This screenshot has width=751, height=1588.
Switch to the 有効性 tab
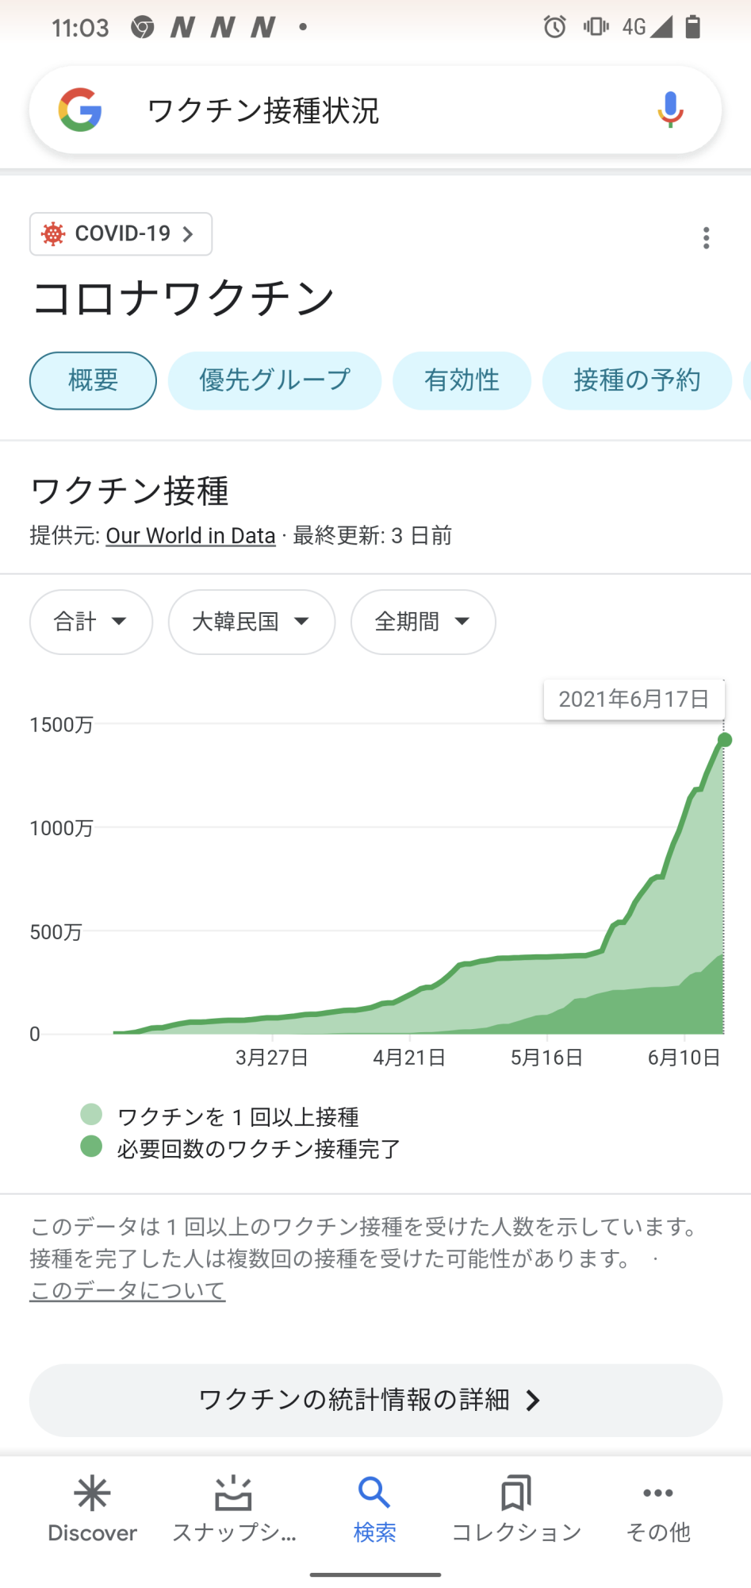[462, 380]
